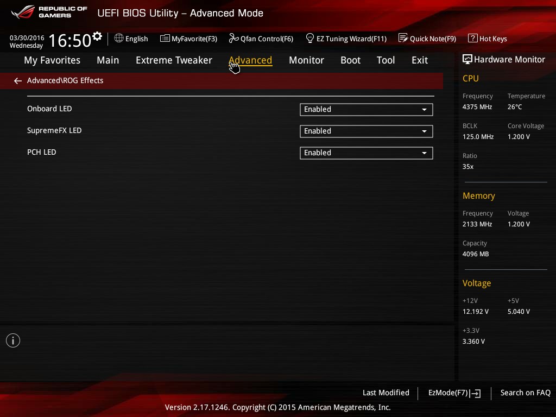This screenshot has width=556, height=417.
Task: Click the 03/30/2016 date text
Action: (x=27, y=37)
